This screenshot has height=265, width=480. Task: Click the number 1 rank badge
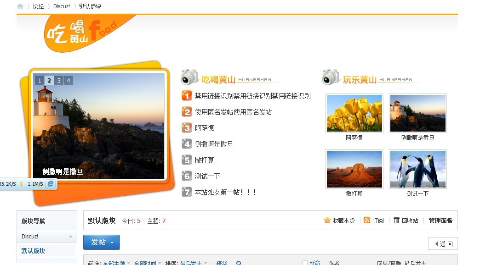point(187,96)
